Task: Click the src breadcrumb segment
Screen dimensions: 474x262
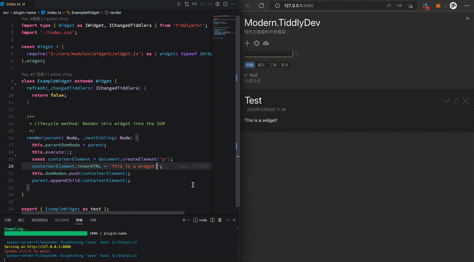Action: pyautogui.click(x=6, y=13)
